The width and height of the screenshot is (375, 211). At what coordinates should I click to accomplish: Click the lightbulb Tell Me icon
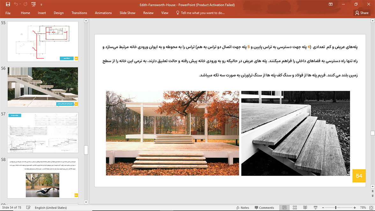pos(177,13)
